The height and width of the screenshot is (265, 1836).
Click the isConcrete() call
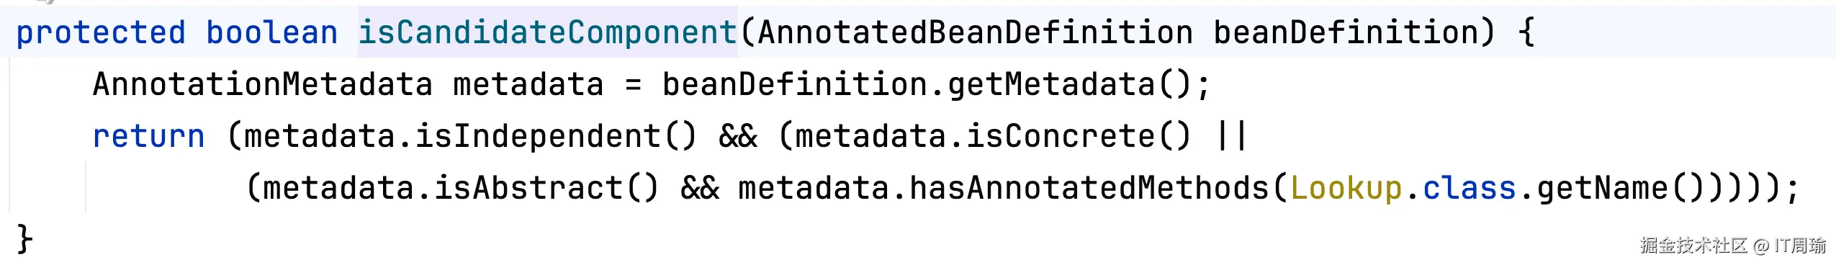coord(1079,137)
